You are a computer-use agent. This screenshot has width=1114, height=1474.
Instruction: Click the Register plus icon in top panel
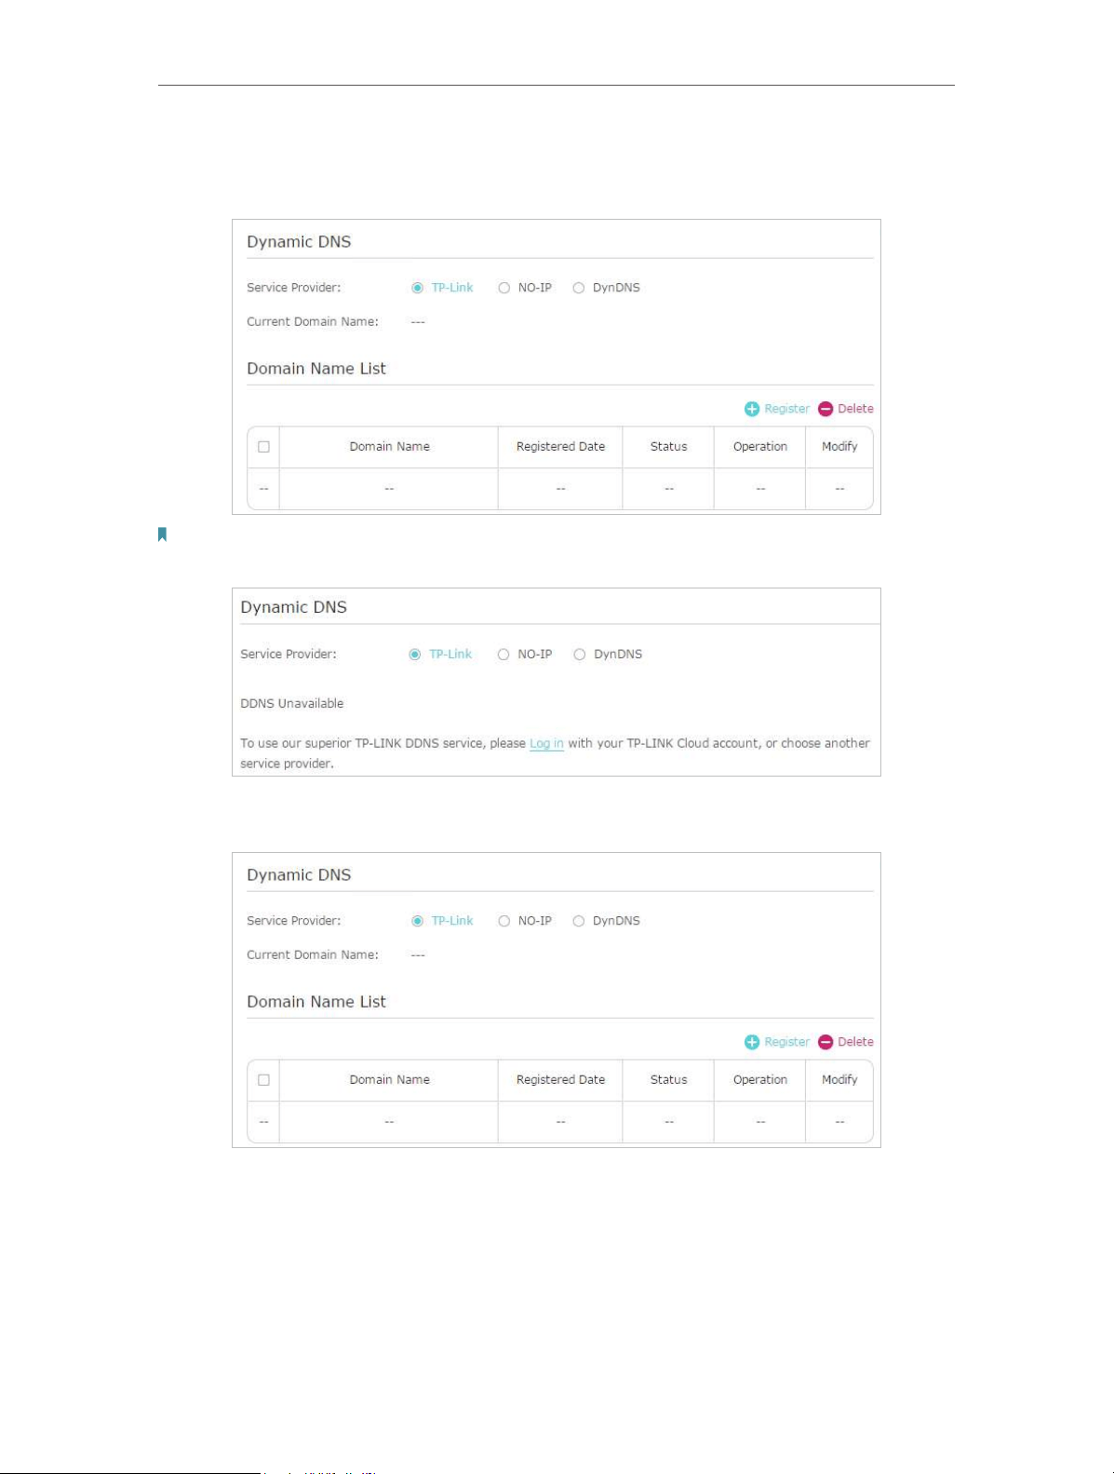752,409
